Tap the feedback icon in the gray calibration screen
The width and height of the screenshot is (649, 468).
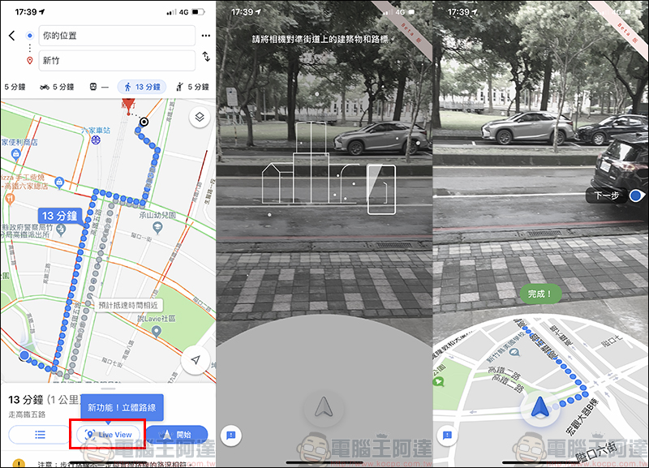coord(231,436)
